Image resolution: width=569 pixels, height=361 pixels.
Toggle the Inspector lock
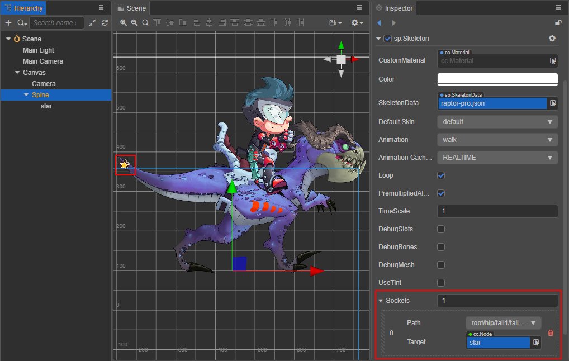(558, 22)
